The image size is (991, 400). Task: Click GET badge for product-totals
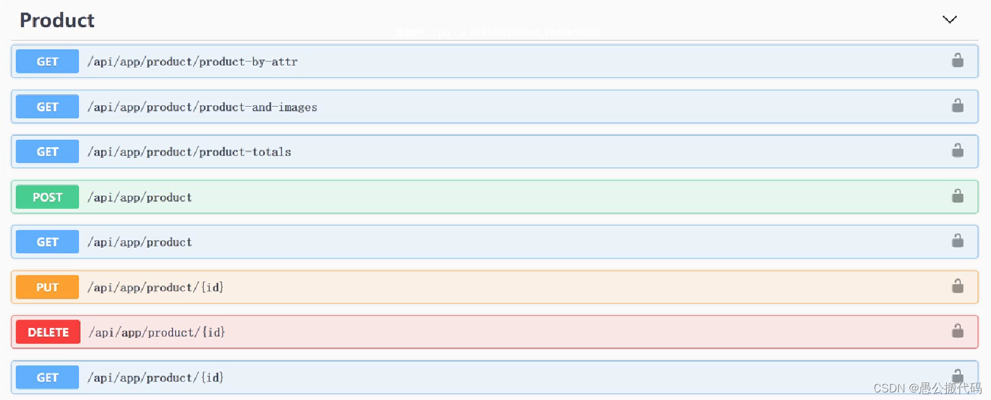tap(47, 152)
